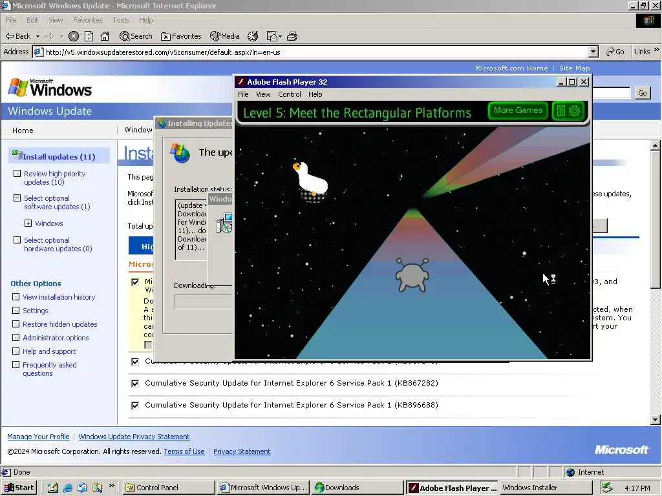Viewport: 662px width, 496px height.
Task: Open Flash Player Help menu
Action: 315,94
